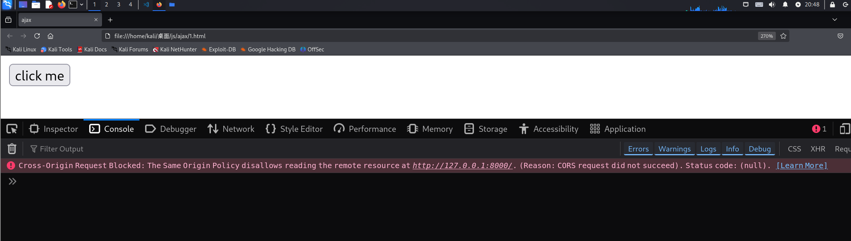
Task: Toggle the Warnings filter button
Action: (675, 149)
